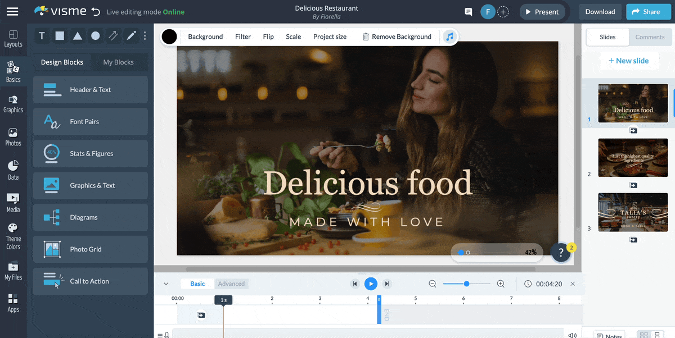Add a slide with New slide button
Screen dimensions: 675x338
[x=628, y=61]
